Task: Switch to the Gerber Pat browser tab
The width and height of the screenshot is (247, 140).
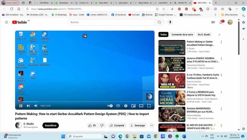Action: pos(183,3)
